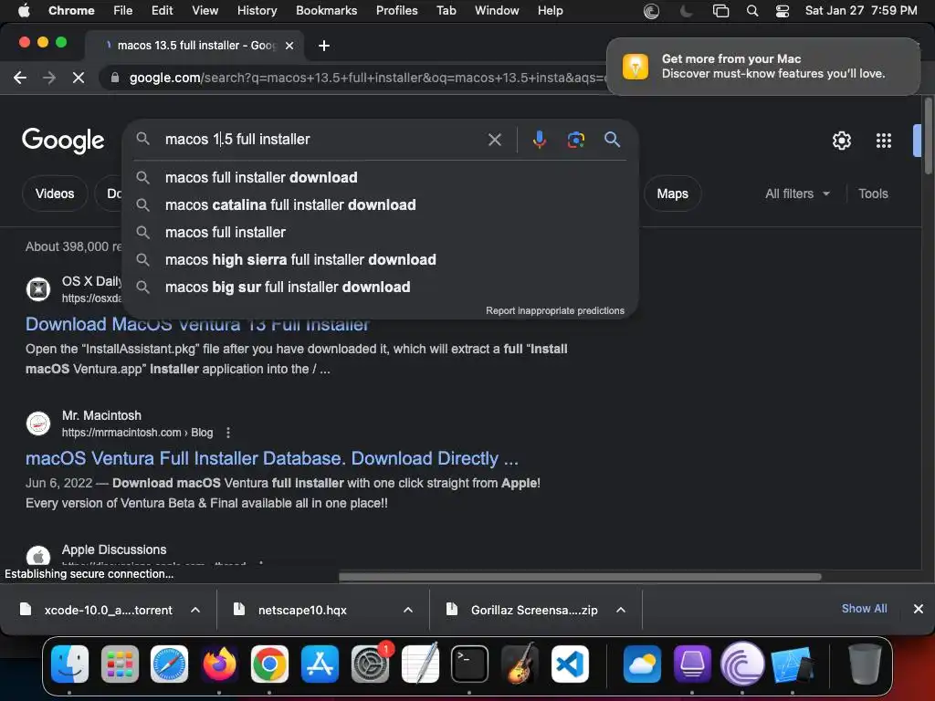Open Finder from the Dock

pyautogui.click(x=69, y=664)
